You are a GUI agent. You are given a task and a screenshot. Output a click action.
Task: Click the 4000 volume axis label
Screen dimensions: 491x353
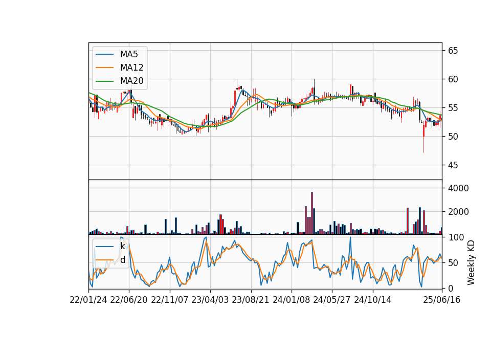click(x=458, y=188)
